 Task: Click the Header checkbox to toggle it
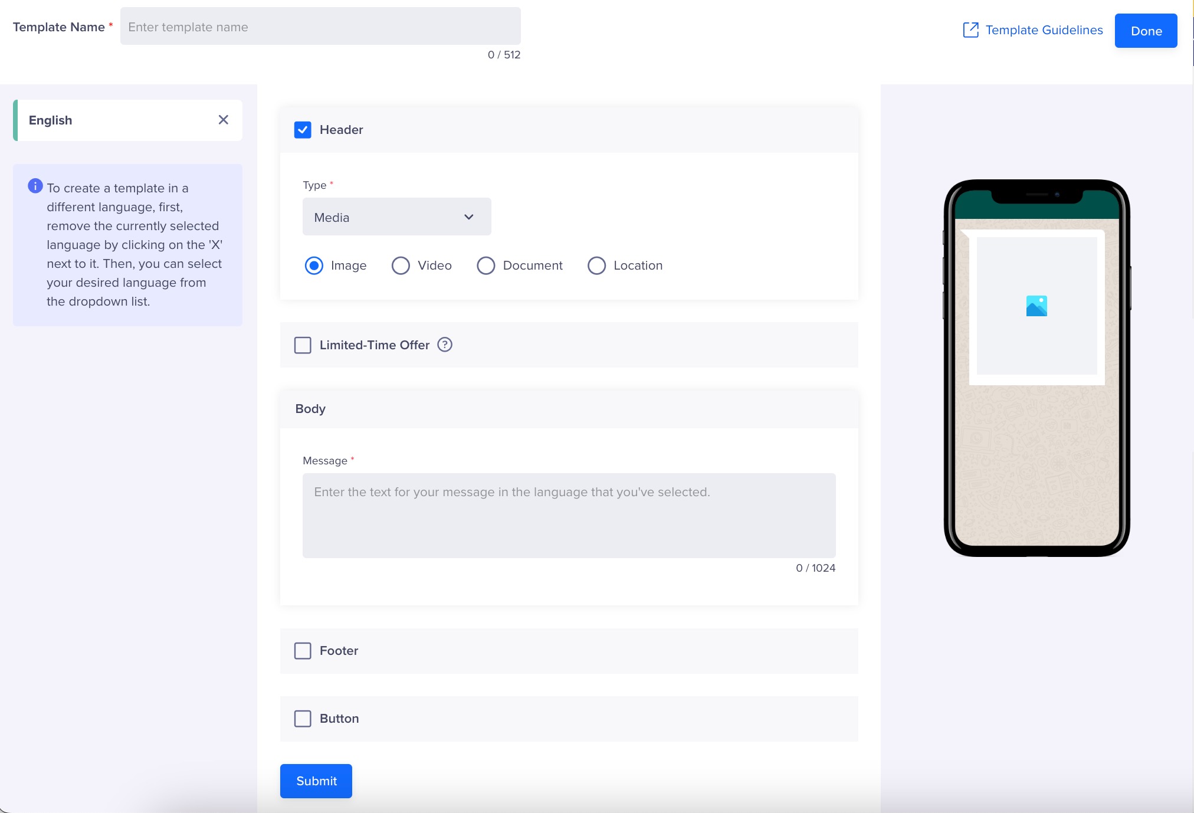coord(303,130)
